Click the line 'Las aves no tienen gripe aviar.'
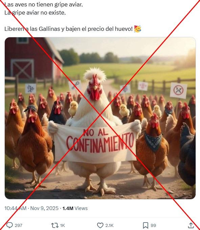 click(44, 5)
